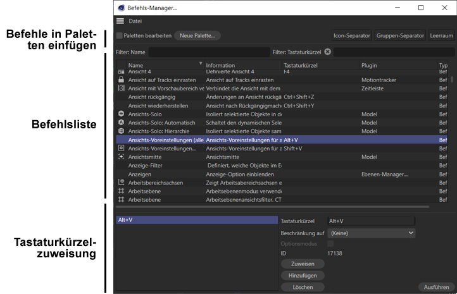This screenshot has height=294, width=457.
Task: Open the hamburger menu icon
Action: [120, 21]
